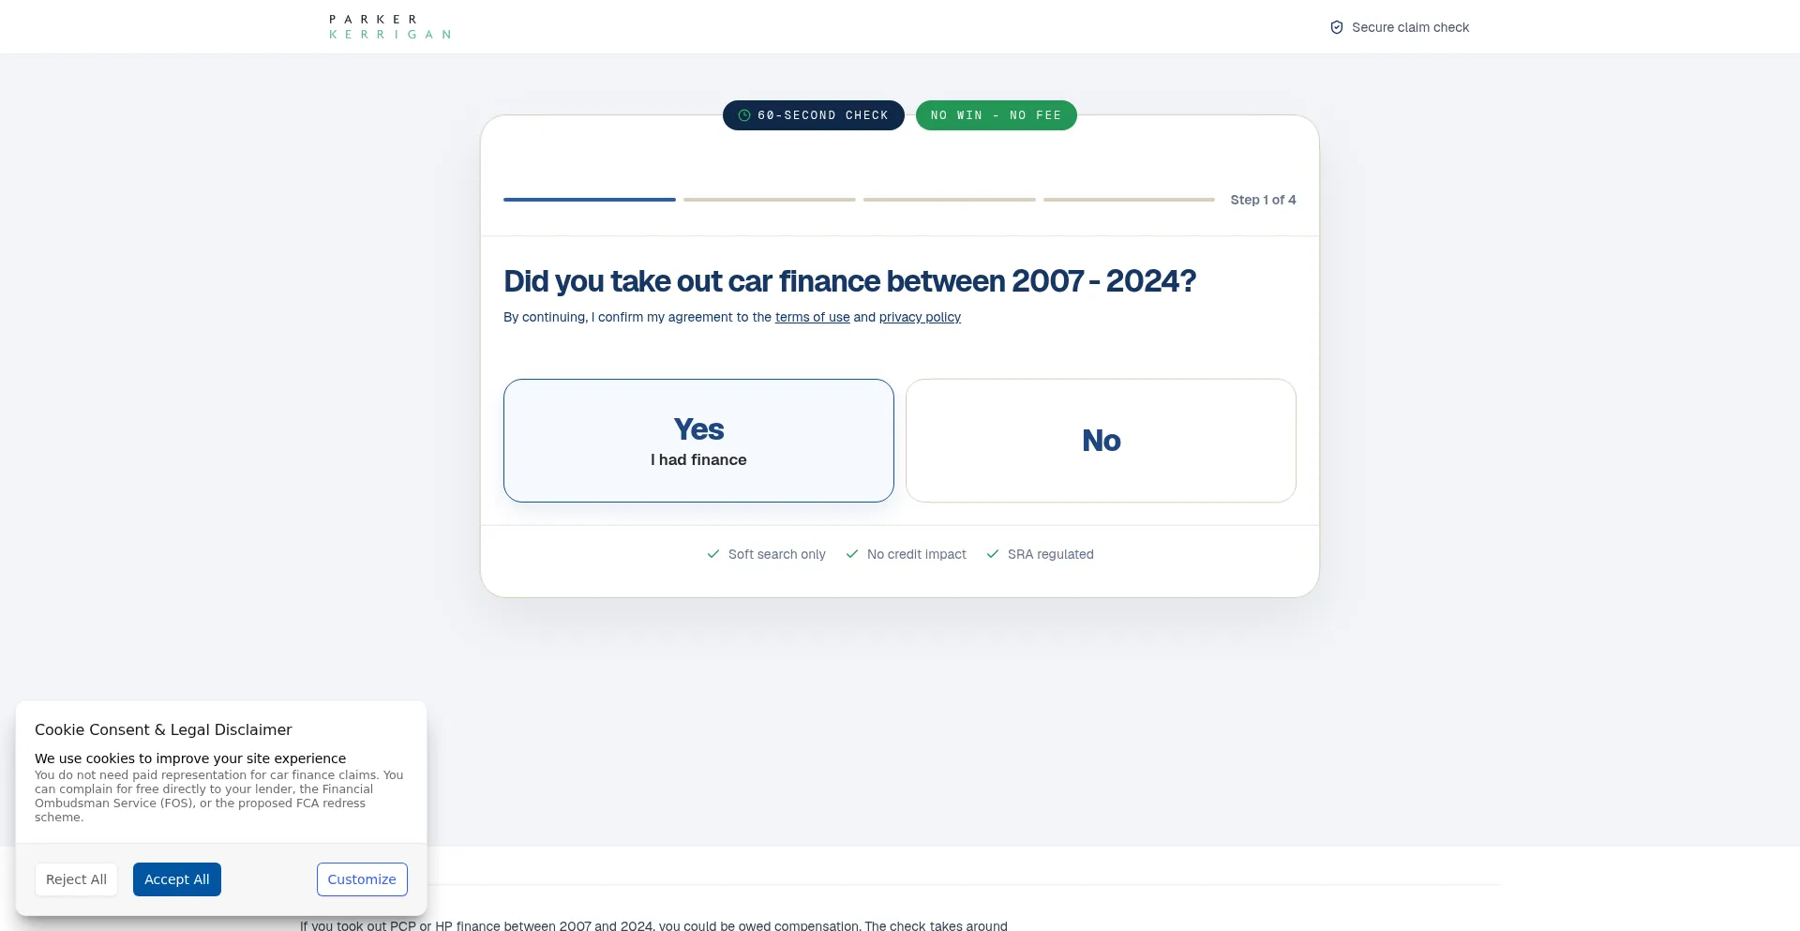The image size is (1800, 931).
Task: Open the privacy policy link
Action: pyautogui.click(x=920, y=317)
